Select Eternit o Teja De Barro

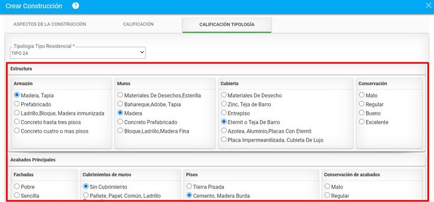coord(224,122)
